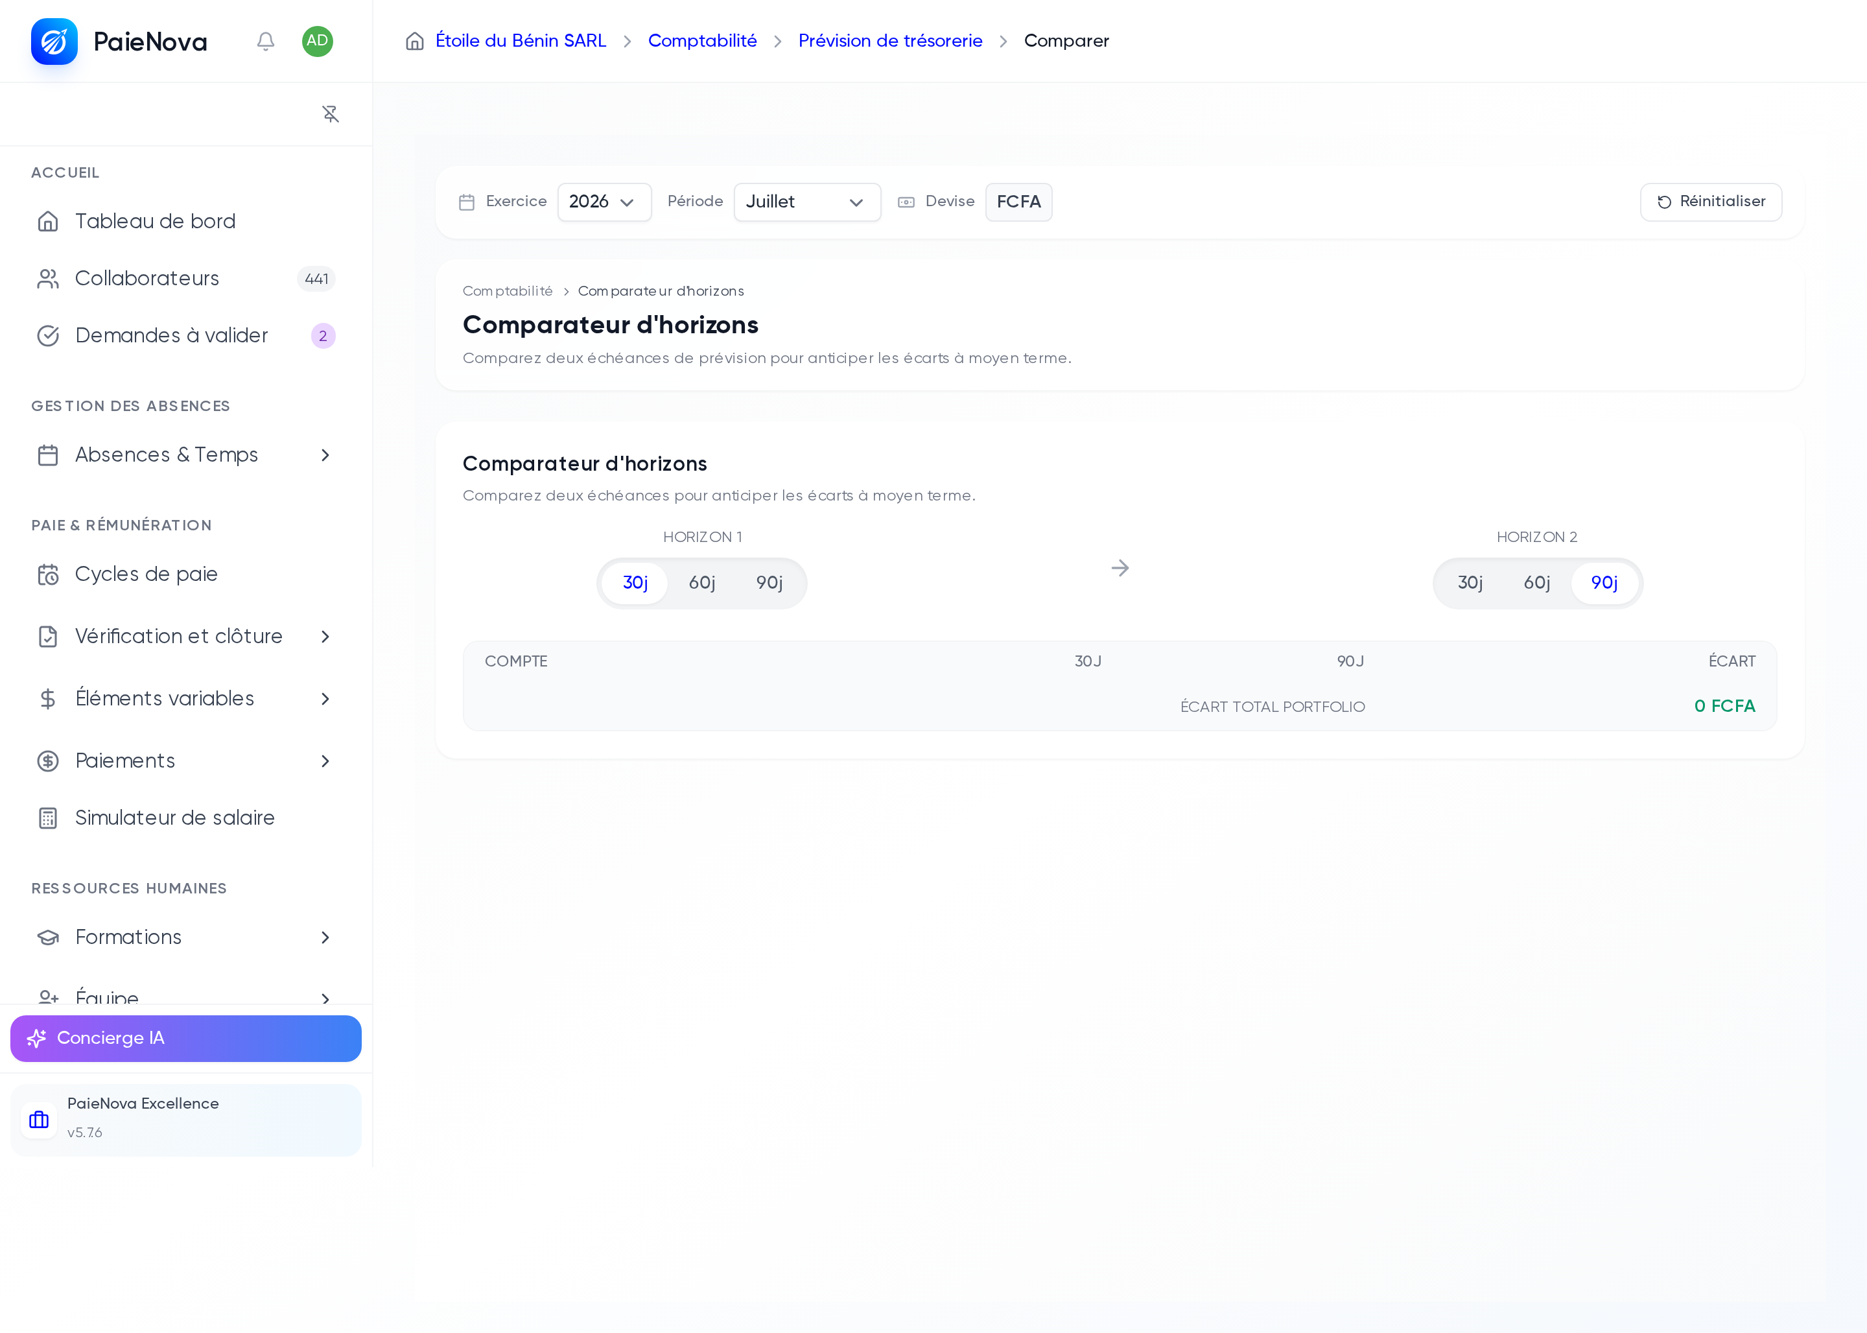Open Collaborateurs in the sidebar
The image size is (1867, 1333).
point(186,279)
